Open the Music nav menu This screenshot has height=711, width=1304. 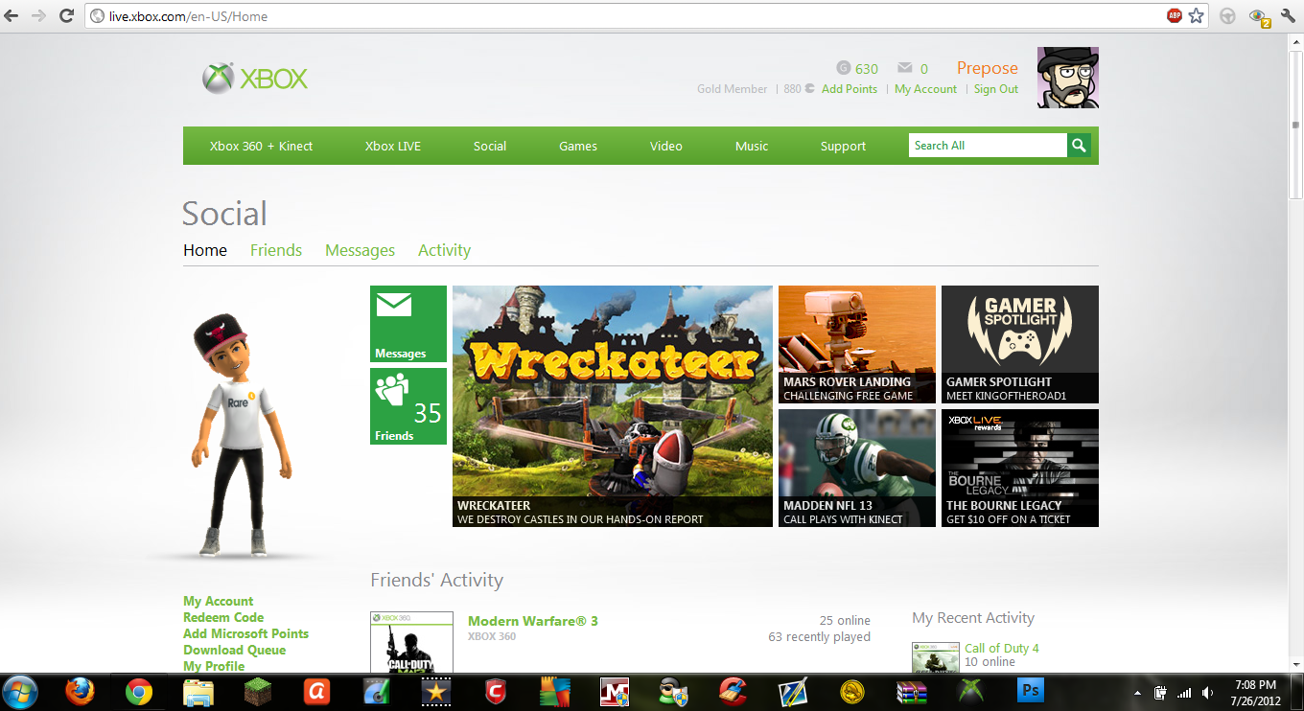coord(752,146)
